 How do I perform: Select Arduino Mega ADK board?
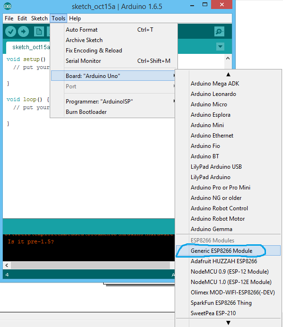tap(228, 84)
